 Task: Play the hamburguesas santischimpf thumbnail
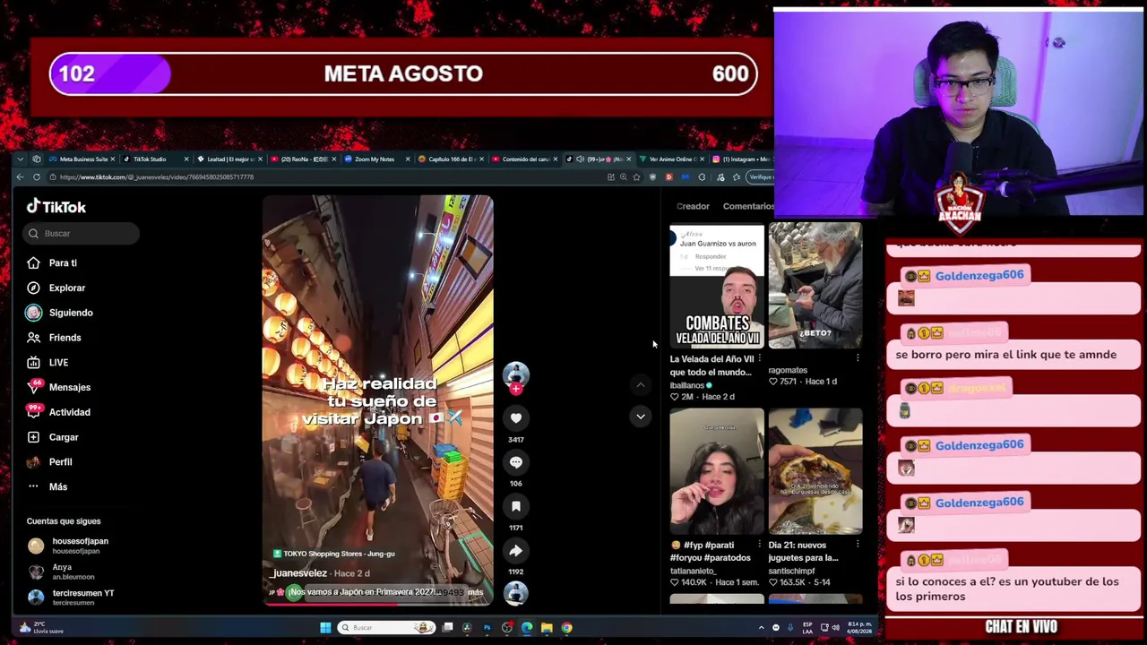[815, 471]
